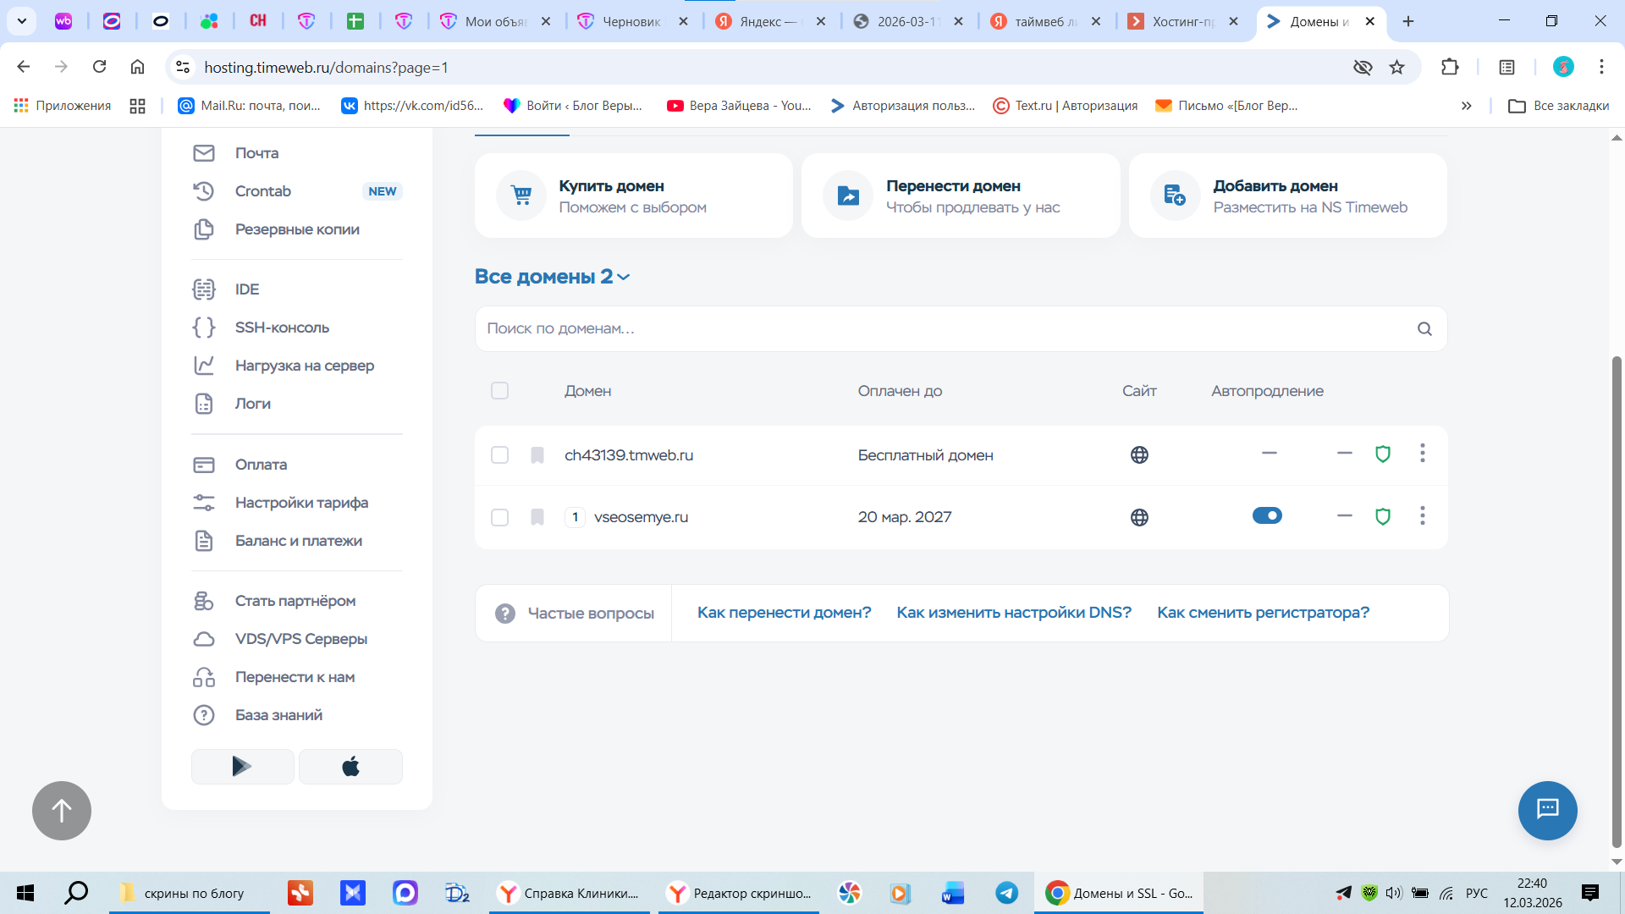Open the Google Play app button

[242, 767]
